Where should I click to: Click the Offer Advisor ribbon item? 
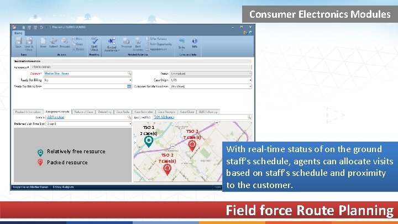coord(156,39)
